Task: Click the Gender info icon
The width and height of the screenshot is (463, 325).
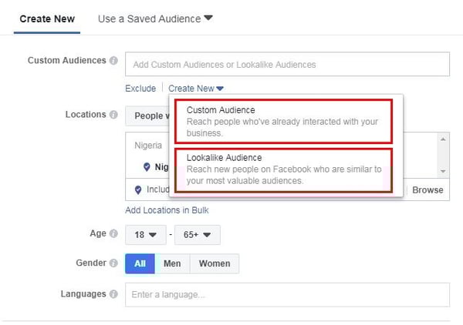Action: pos(113,263)
